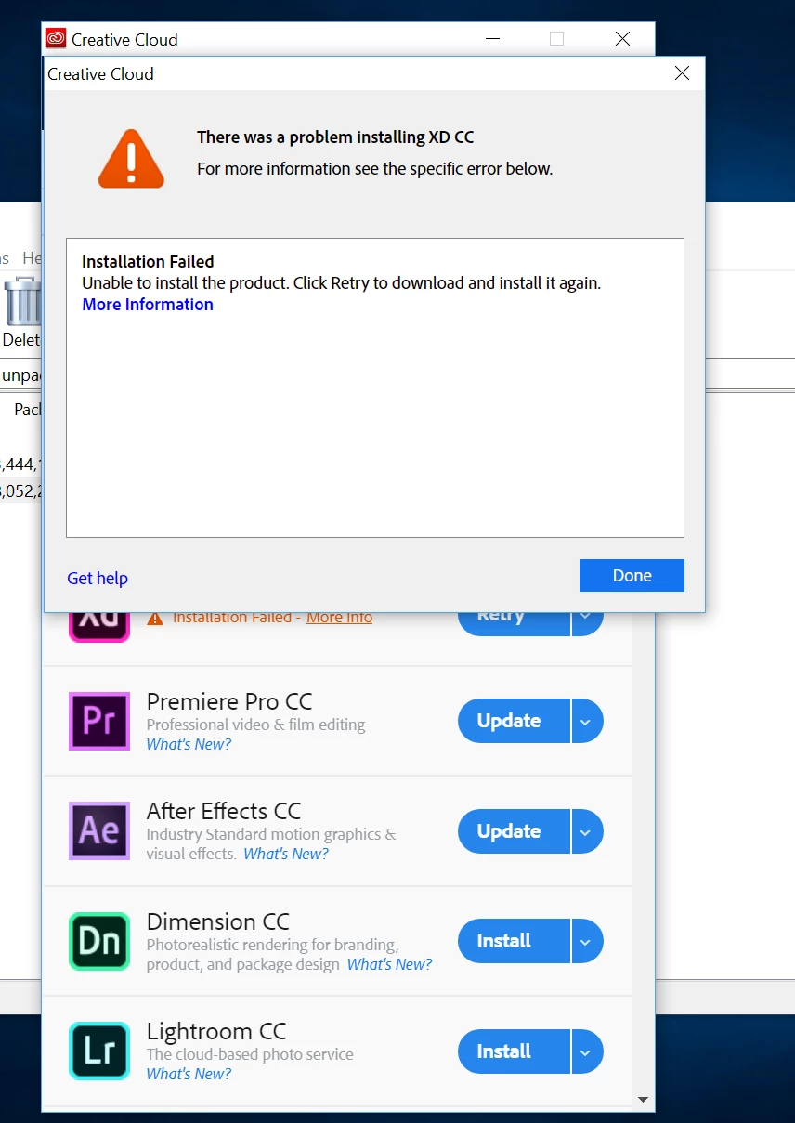795x1123 pixels.
Task: Install Dimension CC
Action: tap(514, 941)
